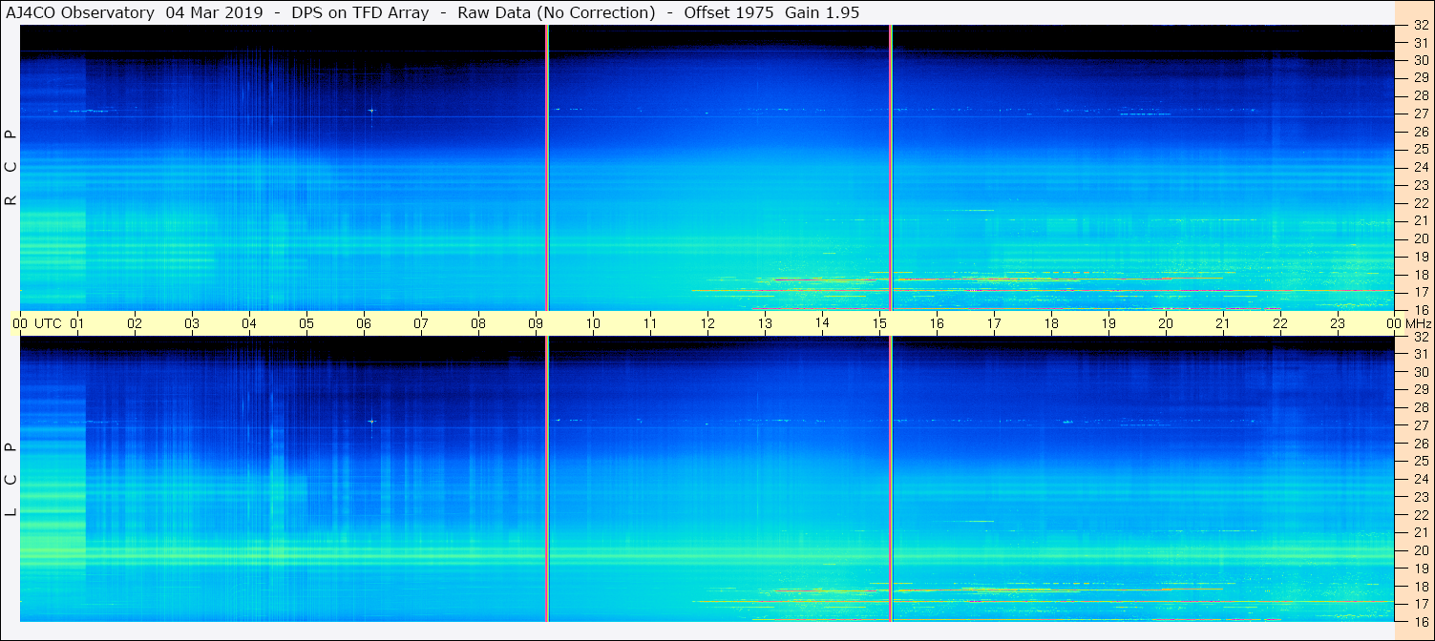Click the 16 MHz tick of RCP panel

click(1420, 310)
